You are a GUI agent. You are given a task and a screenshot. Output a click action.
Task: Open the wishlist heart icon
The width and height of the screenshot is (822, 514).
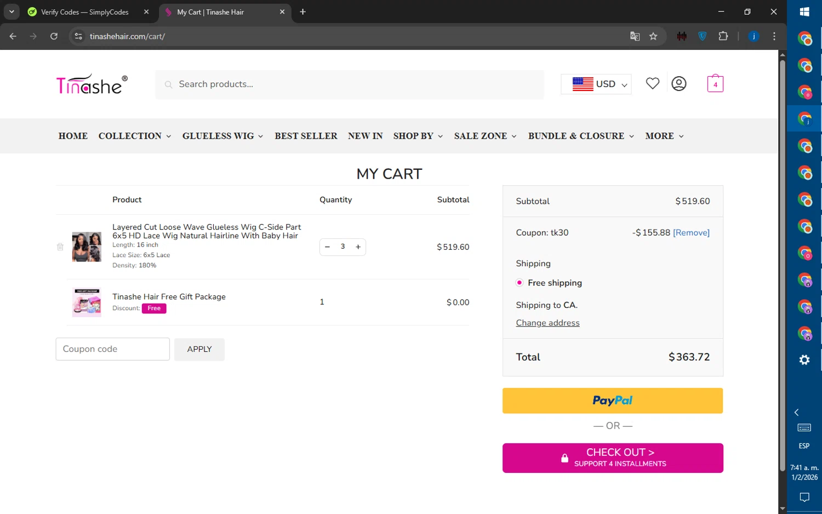click(652, 83)
